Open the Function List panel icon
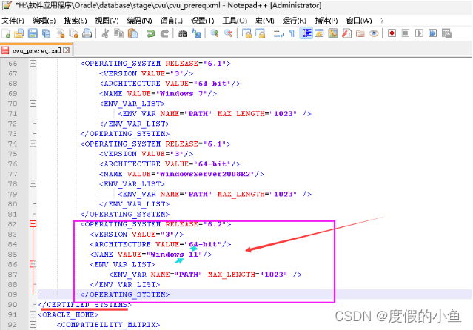Screen dimensions: 473x330 point(346,33)
